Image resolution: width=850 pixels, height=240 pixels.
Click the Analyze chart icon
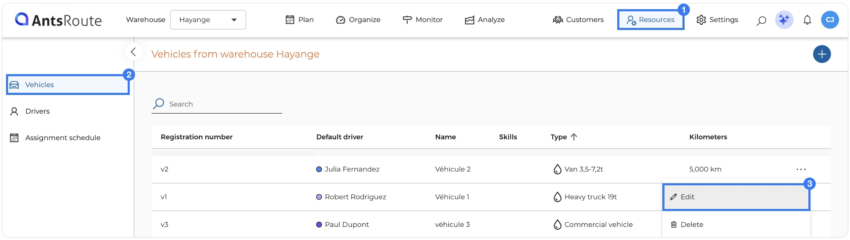click(x=469, y=20)
